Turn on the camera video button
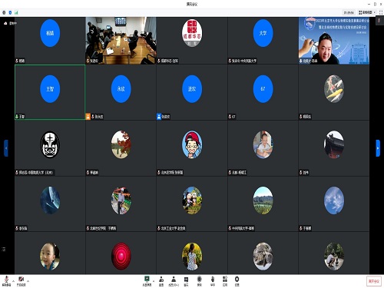384x288 pixels. (21, 280)
